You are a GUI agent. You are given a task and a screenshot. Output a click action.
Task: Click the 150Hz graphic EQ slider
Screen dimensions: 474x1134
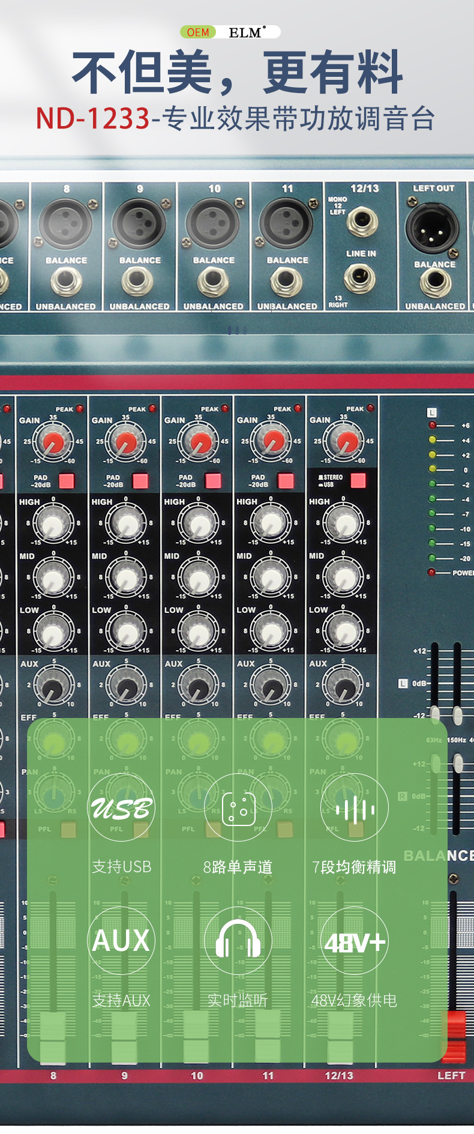(458, 715)
